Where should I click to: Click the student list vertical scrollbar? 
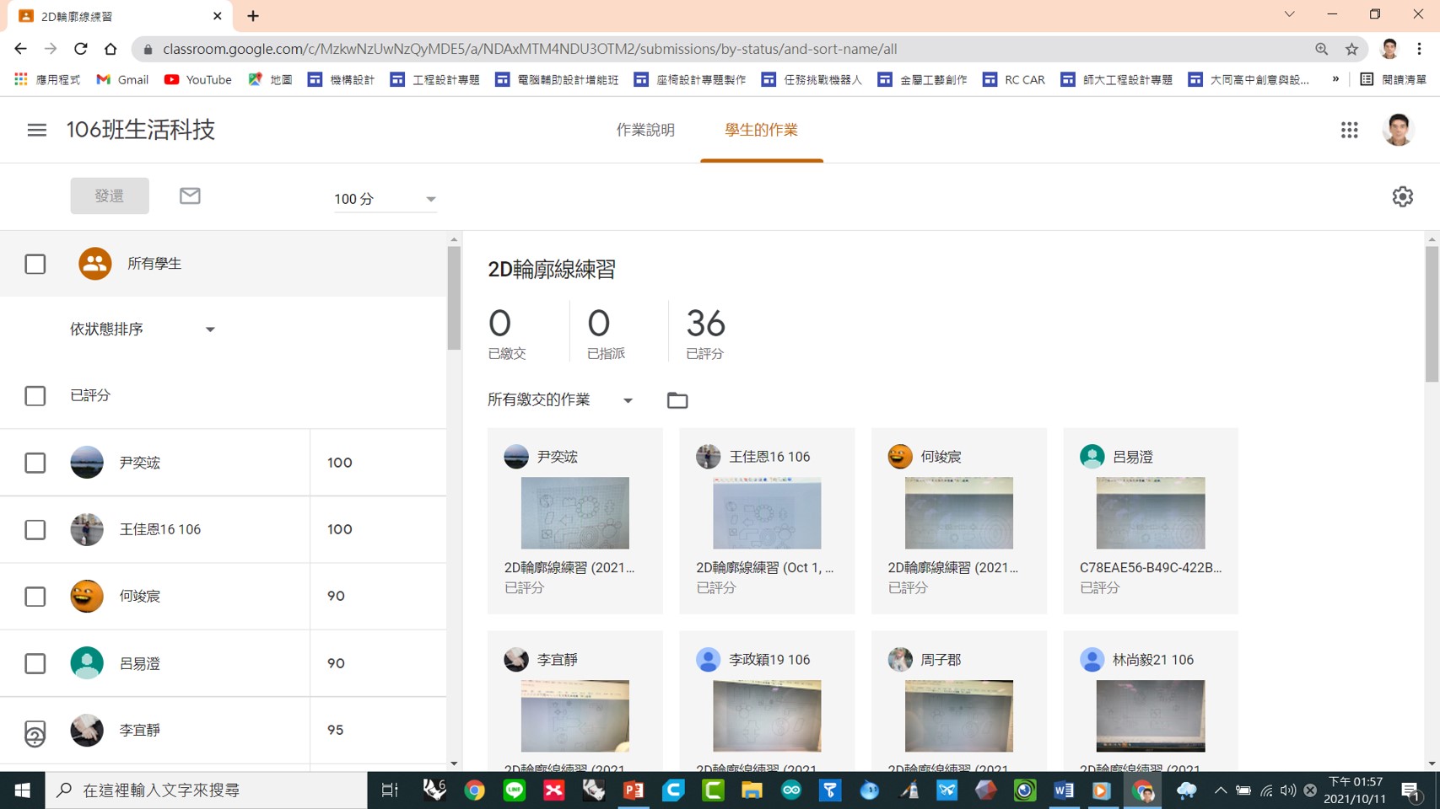click(x=454, y=298)
